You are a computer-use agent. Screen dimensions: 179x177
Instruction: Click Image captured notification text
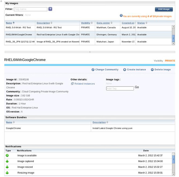[26, 161]
